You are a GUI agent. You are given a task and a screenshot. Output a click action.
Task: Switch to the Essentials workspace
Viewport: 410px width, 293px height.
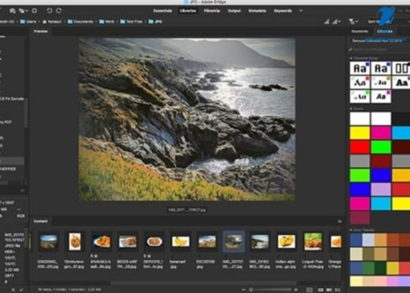click(163, 11)
